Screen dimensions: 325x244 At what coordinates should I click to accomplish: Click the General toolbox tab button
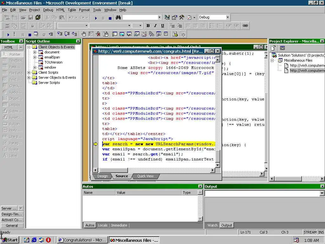click(x=12, y=226)
